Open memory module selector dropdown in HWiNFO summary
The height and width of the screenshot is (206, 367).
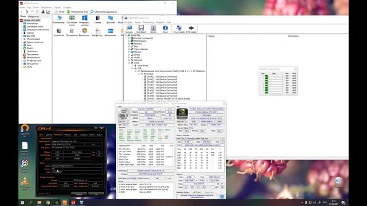(200, 138)
